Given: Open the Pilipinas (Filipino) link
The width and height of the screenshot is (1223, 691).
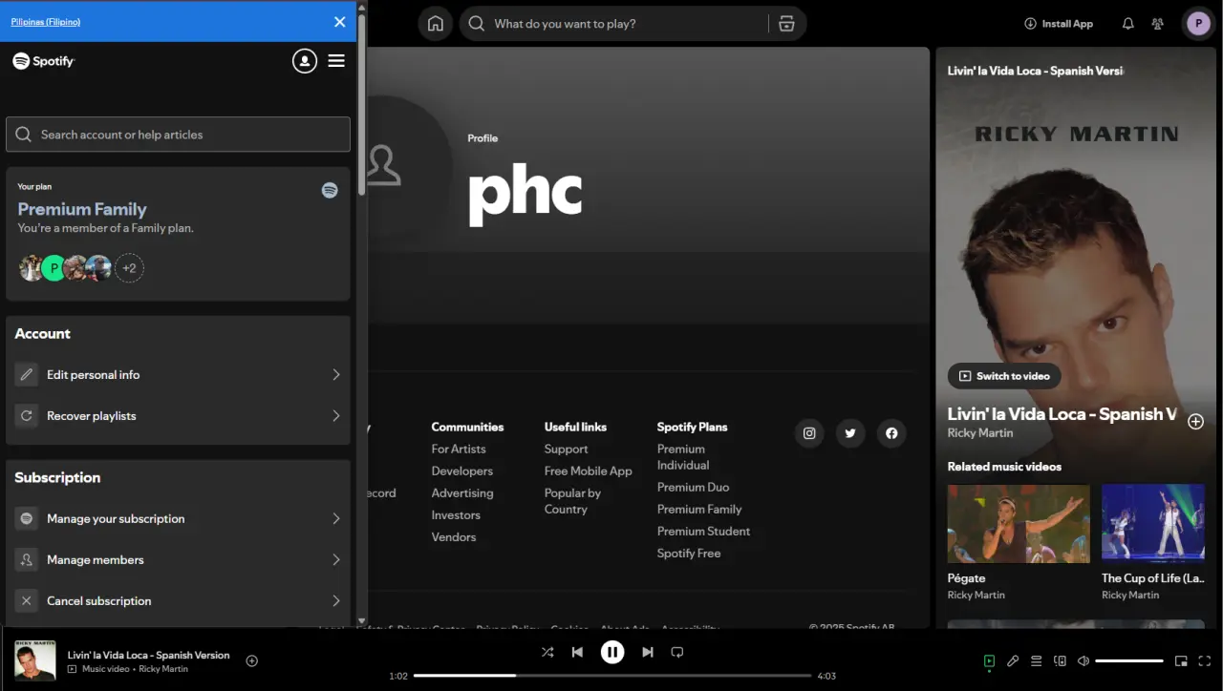Looking at the screenshot, I should coord(46,22).
